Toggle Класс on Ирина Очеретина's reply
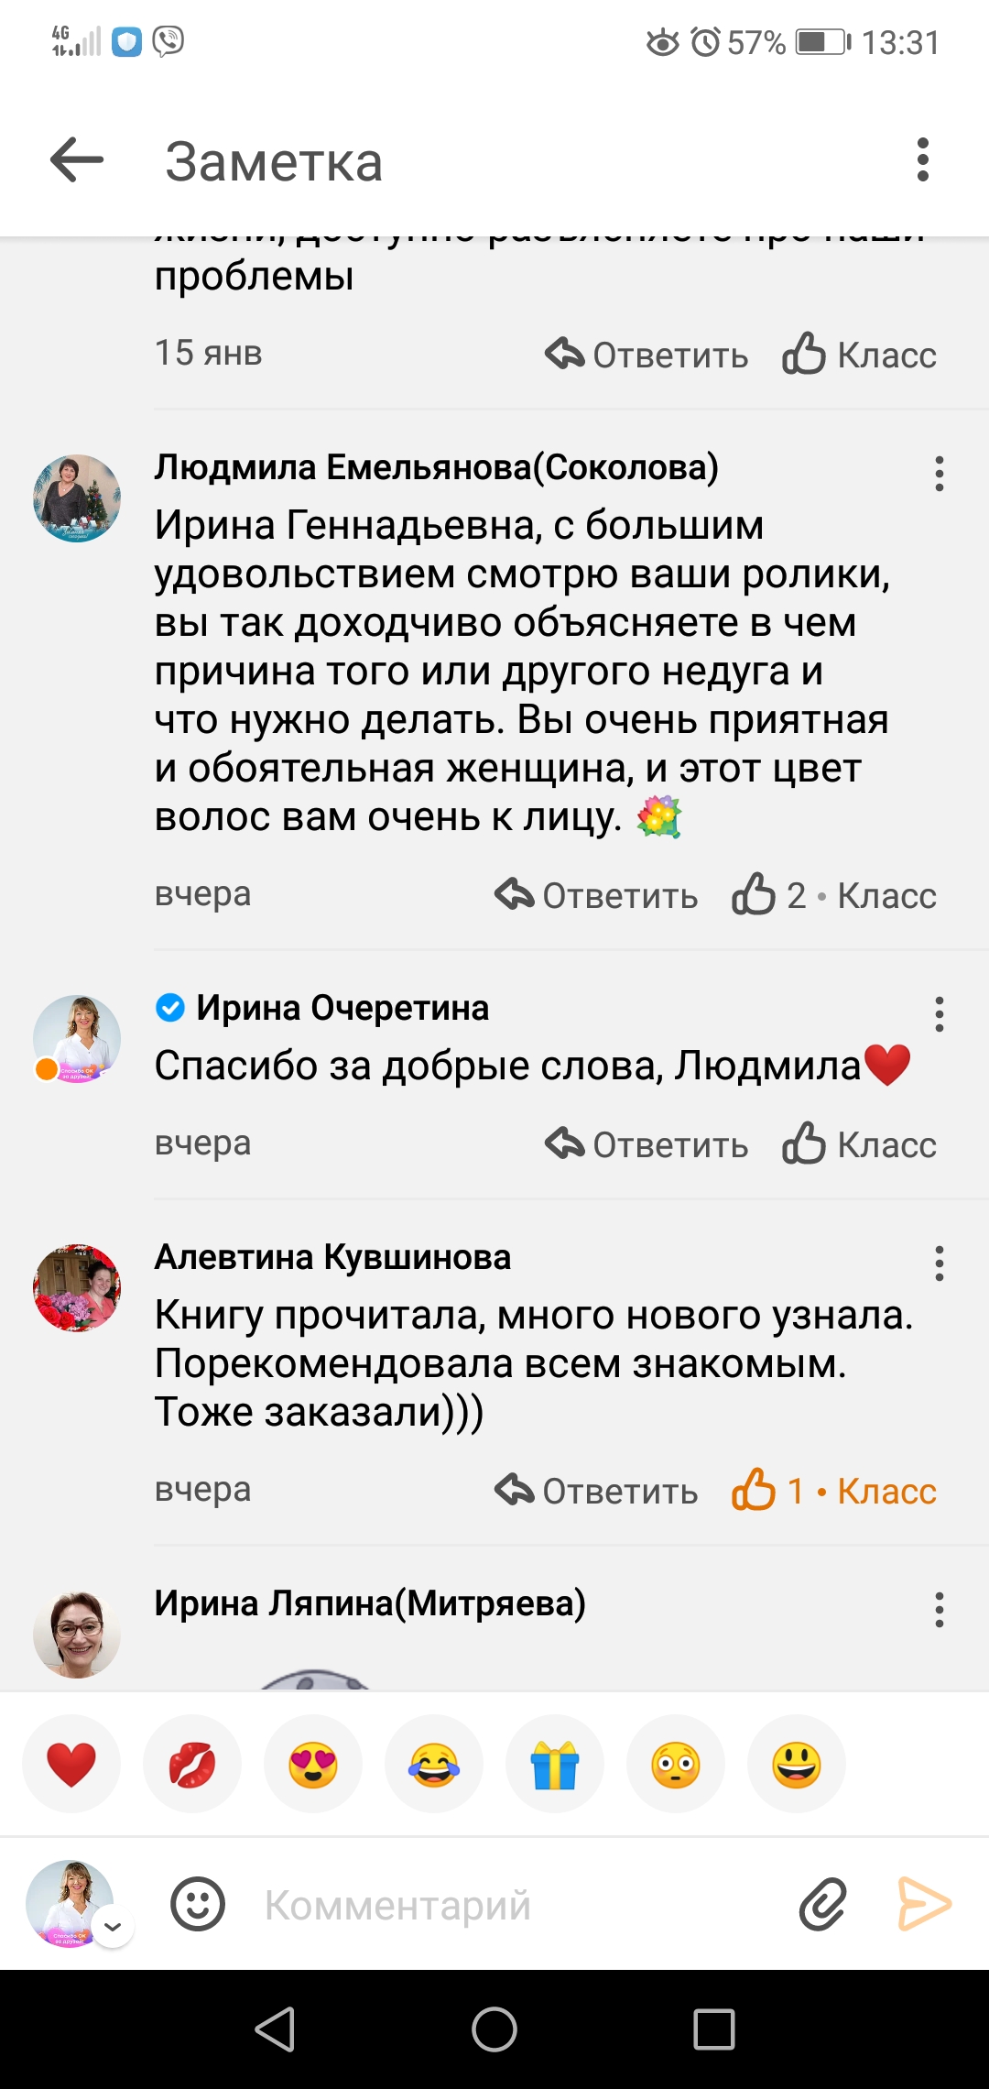Image resolution: width=989 pixels, height=2089 pixels. point(859,1144)
